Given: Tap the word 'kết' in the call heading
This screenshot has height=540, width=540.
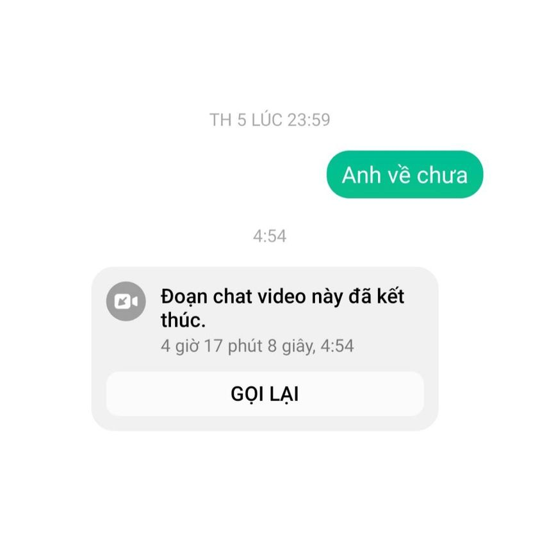Looking at the screenshot, I should click(391, 297).
